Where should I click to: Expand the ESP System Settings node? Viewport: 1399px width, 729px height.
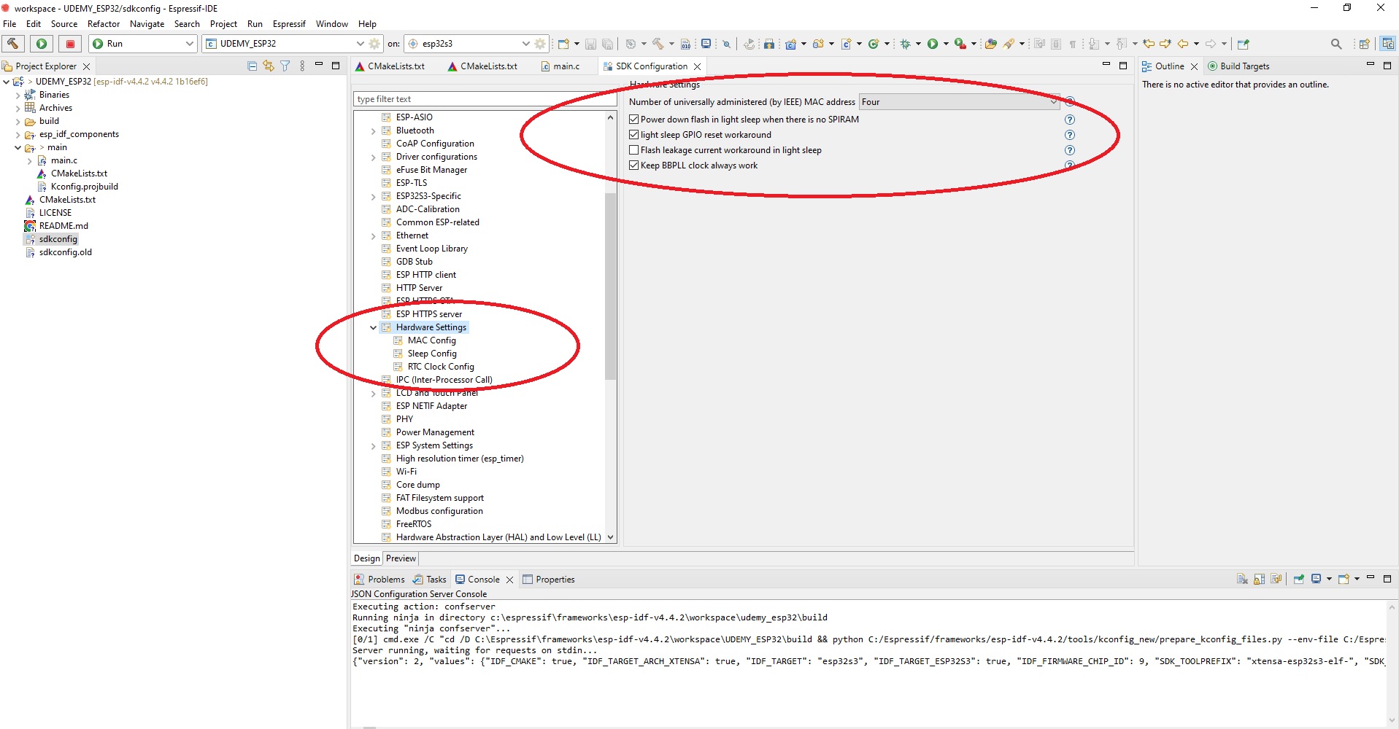(373, 446)
